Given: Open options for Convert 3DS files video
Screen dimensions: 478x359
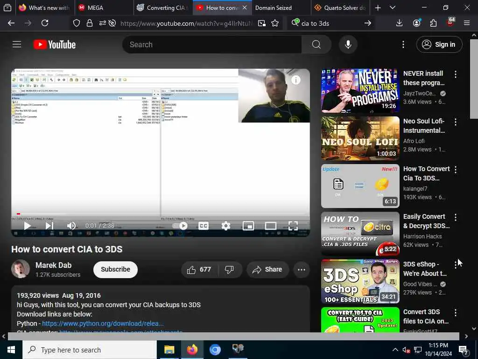Looking at the screenshot, I should pos(456,313).
